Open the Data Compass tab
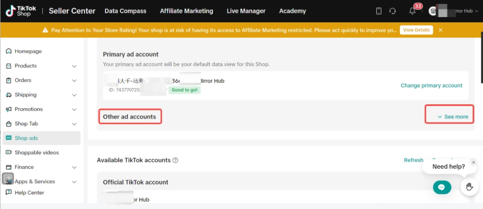483x209 pixels. (x=125, y=11)
